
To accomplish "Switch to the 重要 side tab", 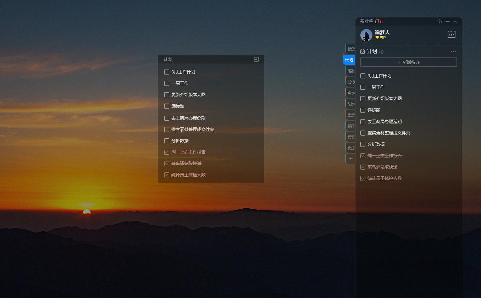I will [x=350, y=115].
